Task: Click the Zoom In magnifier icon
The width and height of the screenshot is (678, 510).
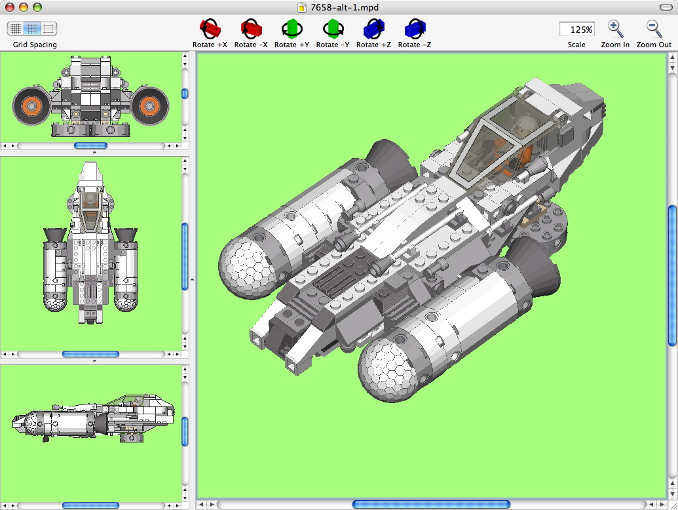Action: coord(615,29)
